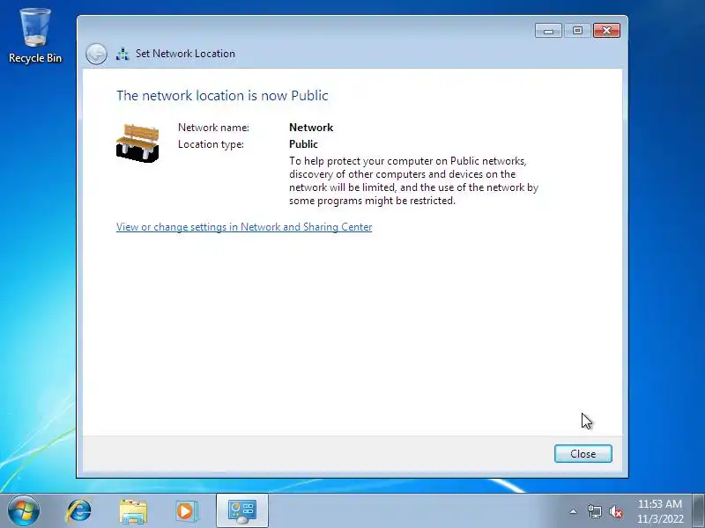Open Windows Explorer folder on taskbar
The height and width of the screenshot is (528, 705).
[x=133, y=511]
